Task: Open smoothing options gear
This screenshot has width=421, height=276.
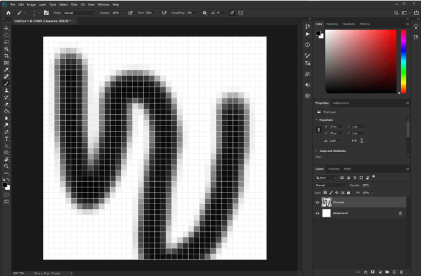Action: 205,13
